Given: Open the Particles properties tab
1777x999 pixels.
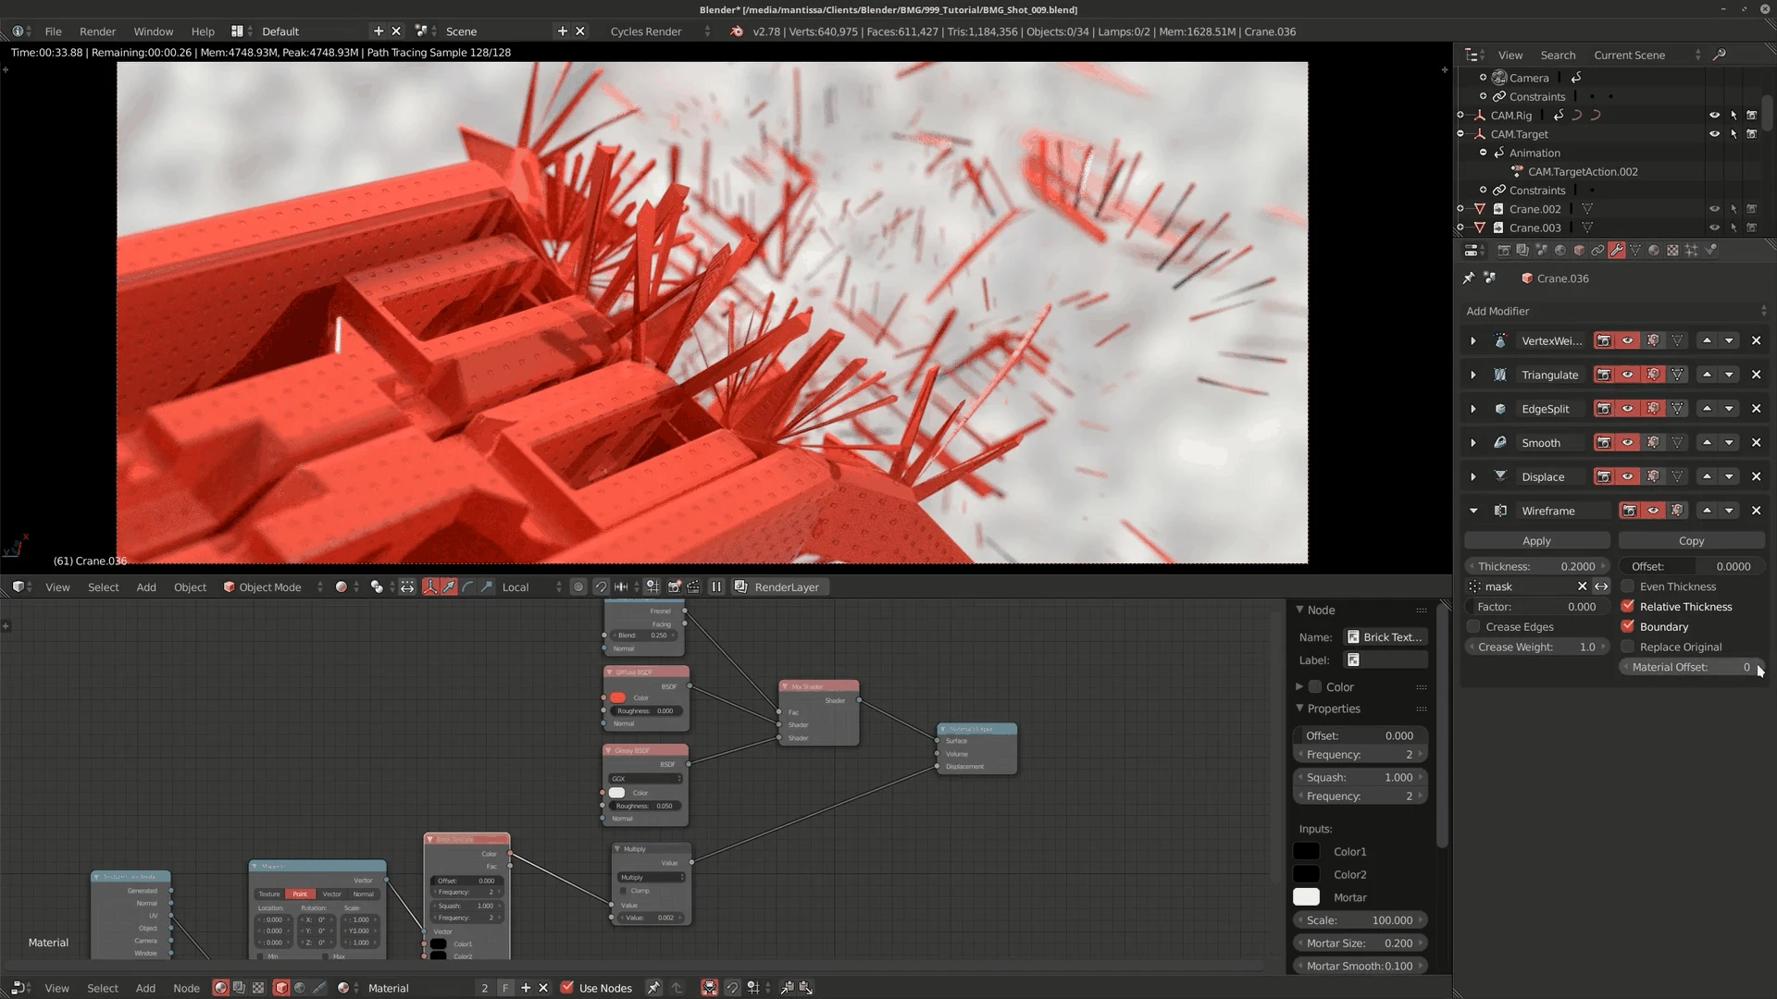Looking at the screenshot, I should pos(1691,250).
